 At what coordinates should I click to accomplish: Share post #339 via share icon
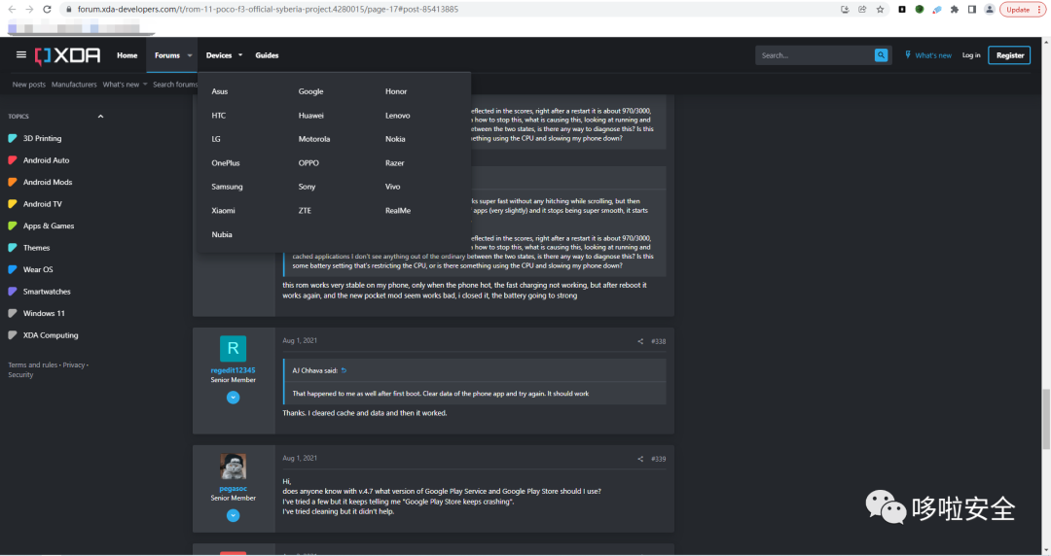640,459
